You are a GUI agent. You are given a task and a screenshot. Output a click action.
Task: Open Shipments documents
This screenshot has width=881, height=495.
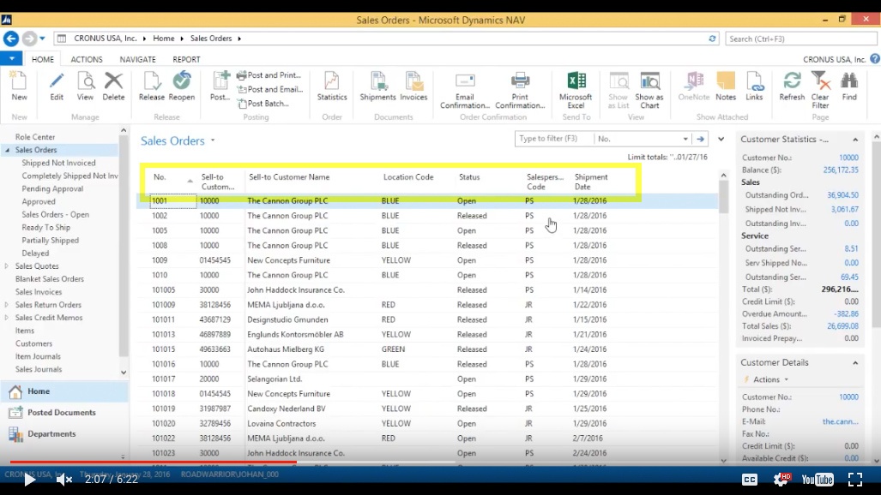click(377, 86)
